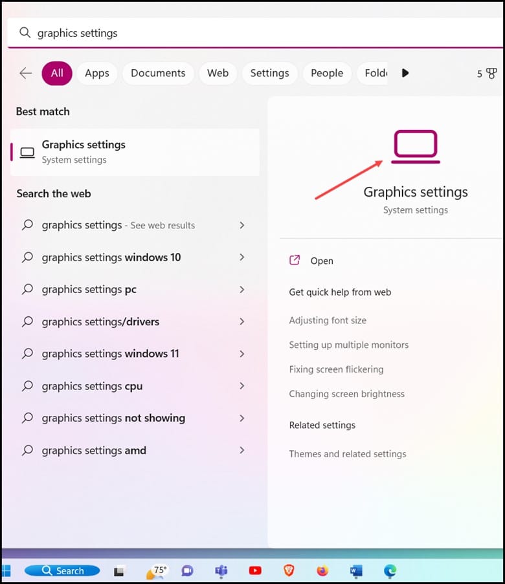505x584 pixels.
Task: Open 'Setting up multiple monitors' help link
Action: (348, 345)
